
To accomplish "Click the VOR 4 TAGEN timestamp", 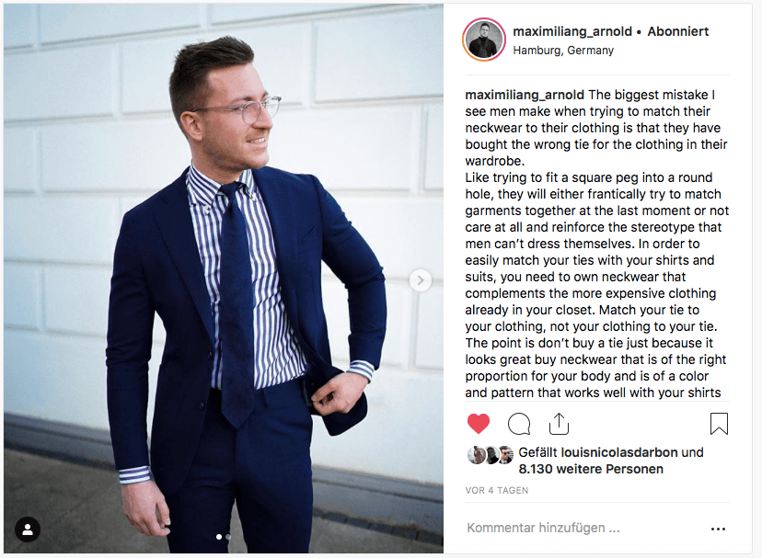I will tap(497, 491).
